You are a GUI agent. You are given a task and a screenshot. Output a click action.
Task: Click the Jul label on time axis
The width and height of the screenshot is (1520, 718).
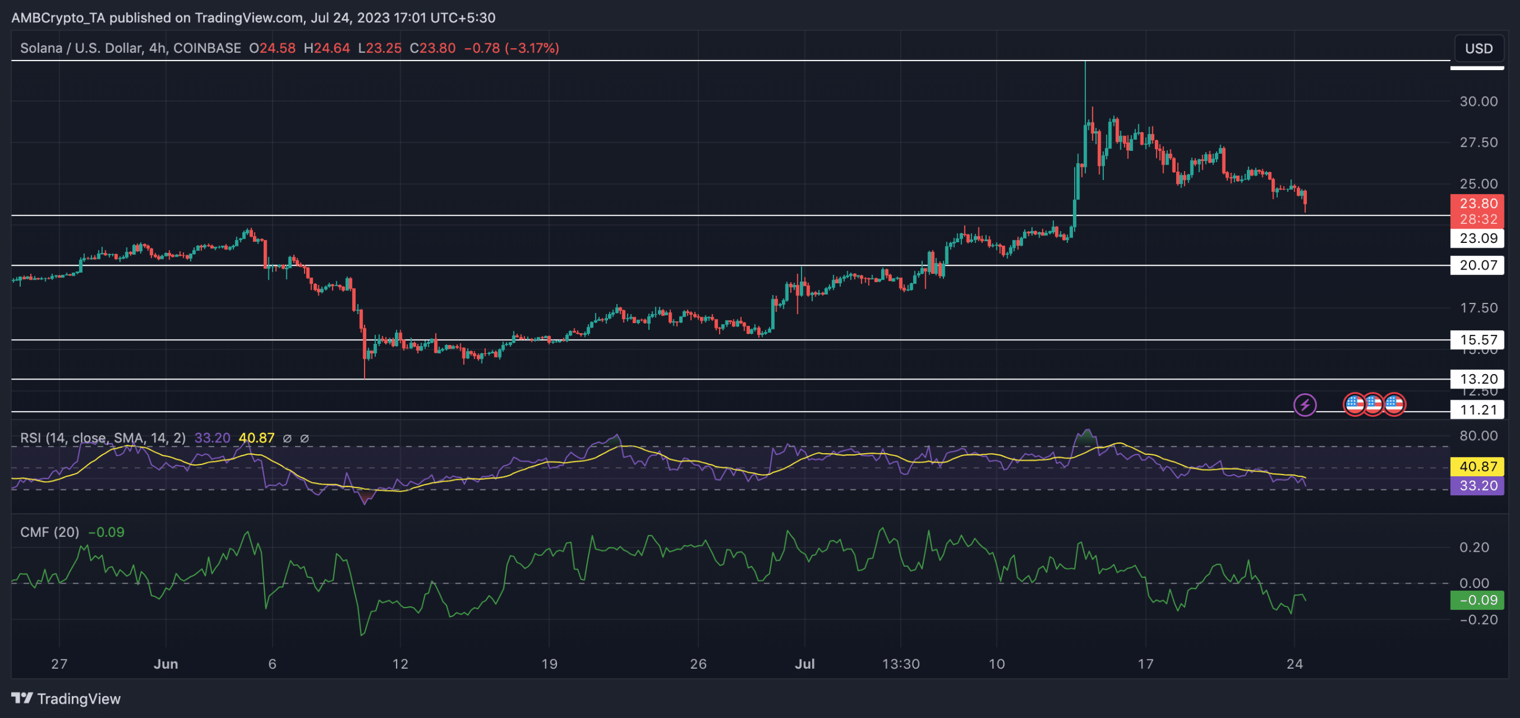click(x=805, y=664)
